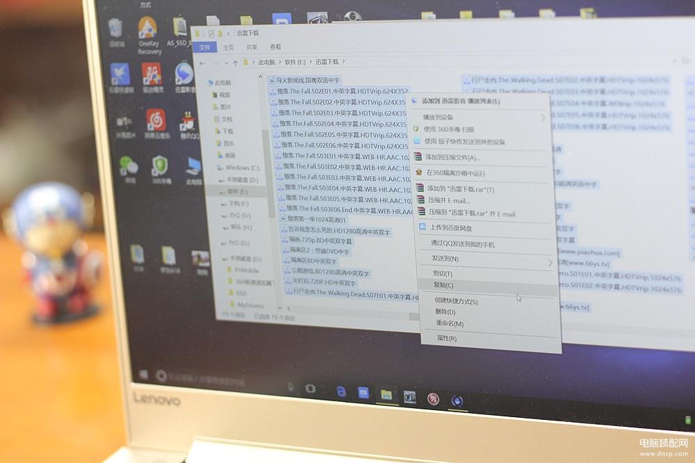695x463 pixels.
Task: Choose 添加到迅雷影音播放列表 in context menu
Action: tap(479, 101)
